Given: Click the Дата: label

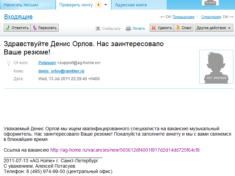Looking at the screenshot, I should (x=19, y=79).
